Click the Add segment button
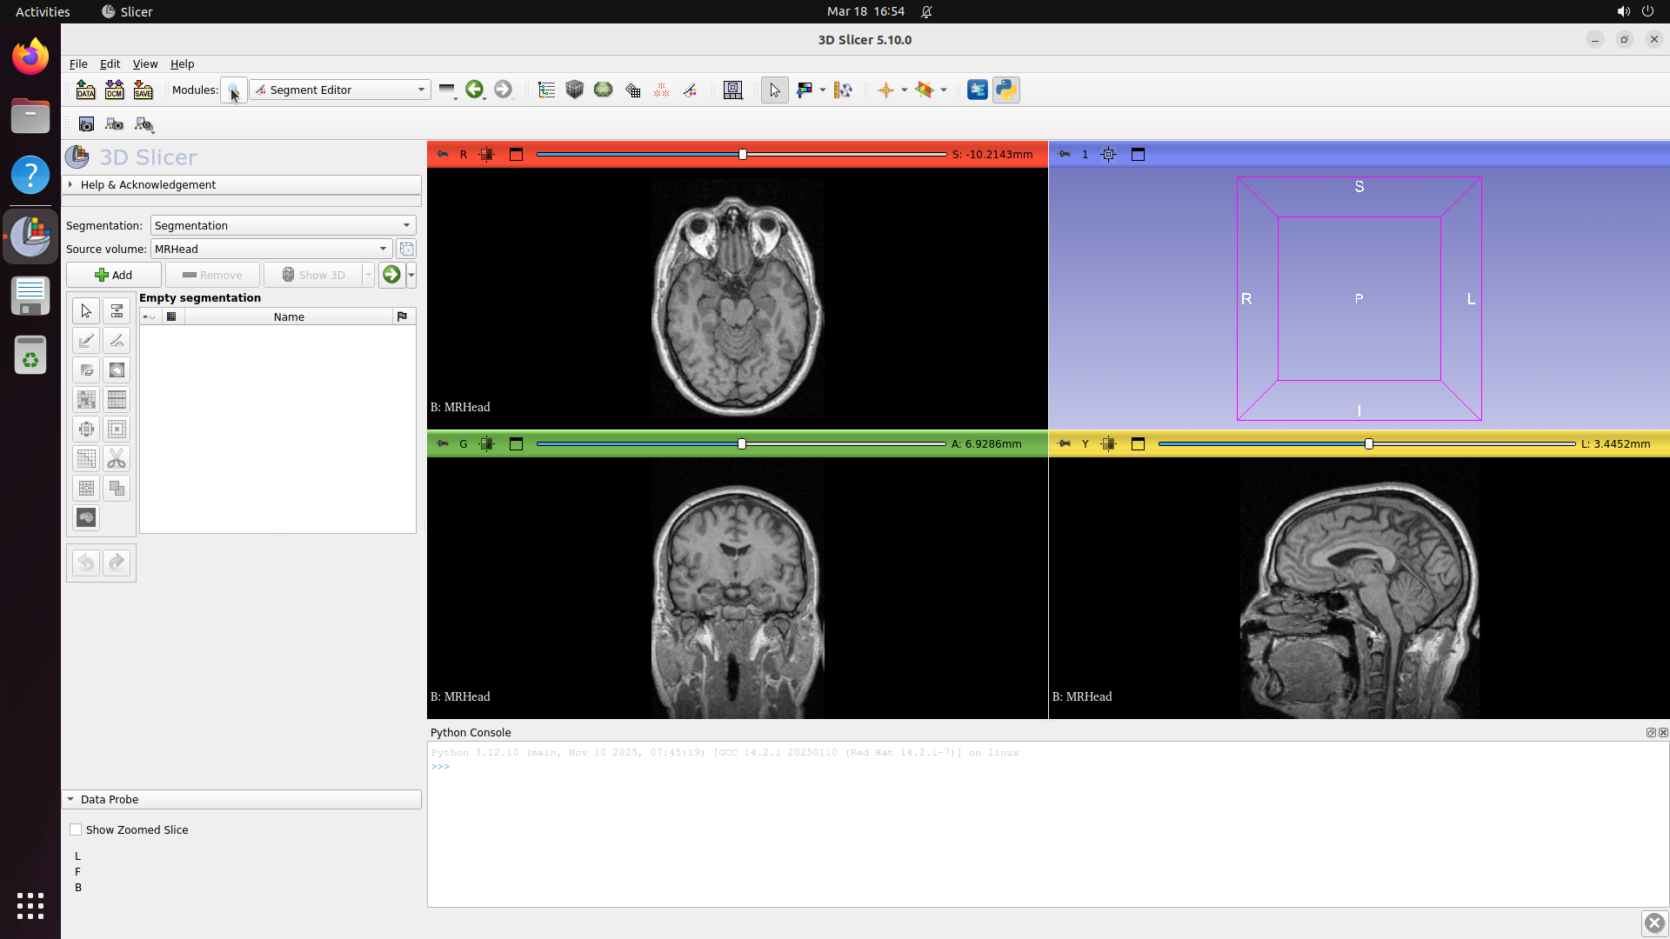Screen dimensions: 1670x939 (x=114, y=275)
